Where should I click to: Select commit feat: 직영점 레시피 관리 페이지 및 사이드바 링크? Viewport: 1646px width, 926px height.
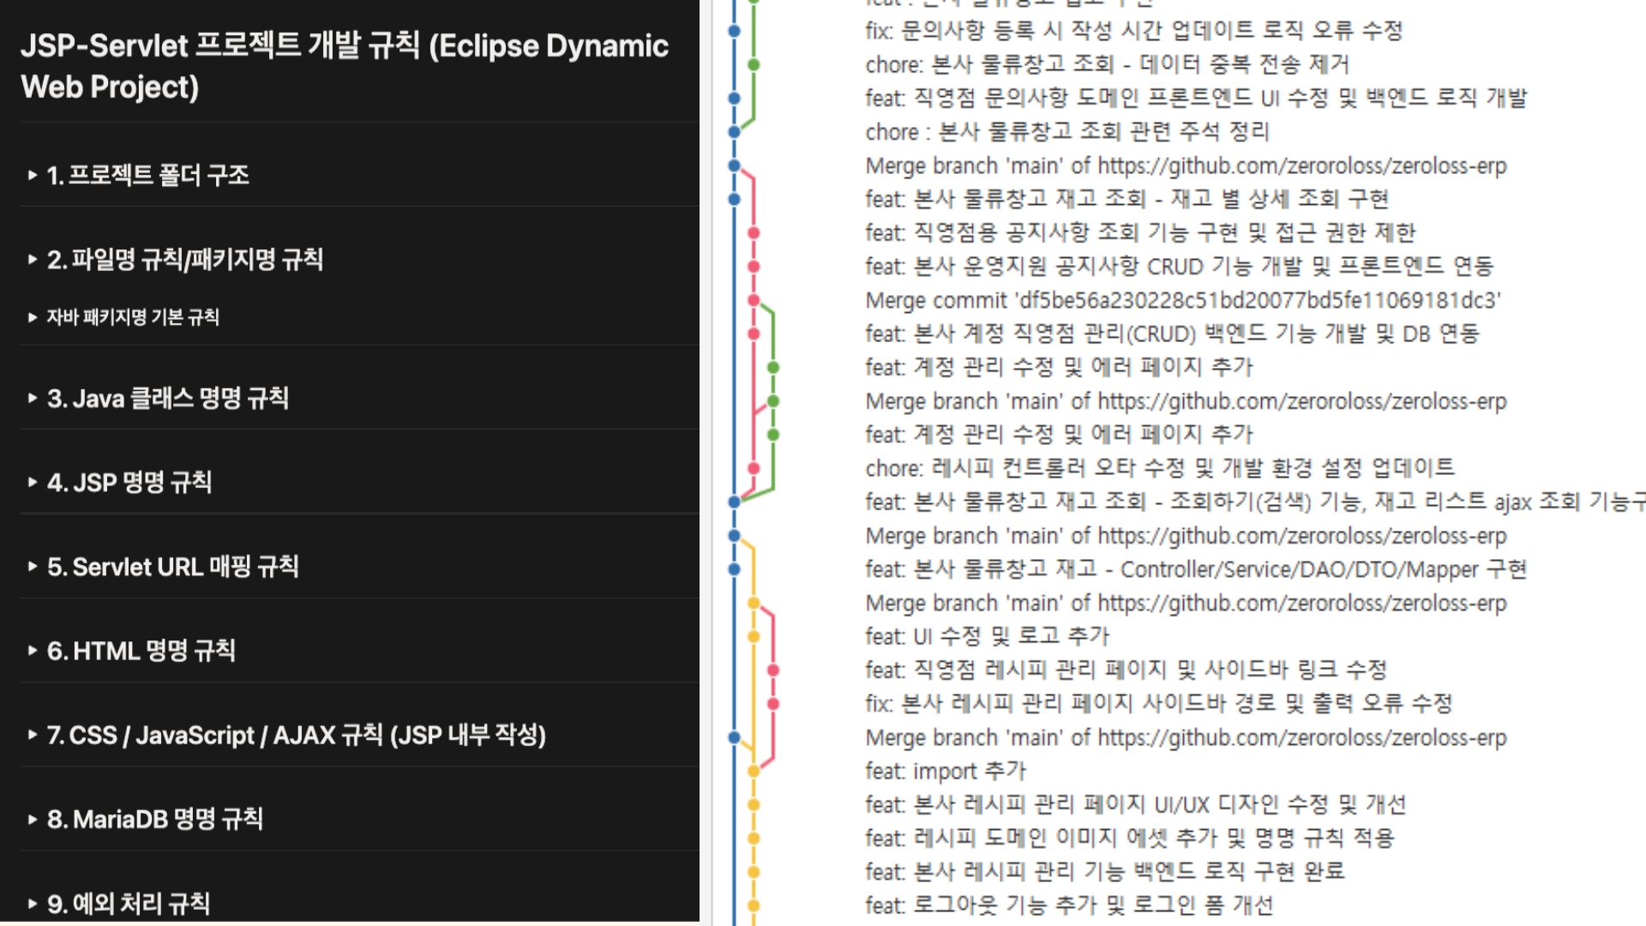[x=1126, y=670]
